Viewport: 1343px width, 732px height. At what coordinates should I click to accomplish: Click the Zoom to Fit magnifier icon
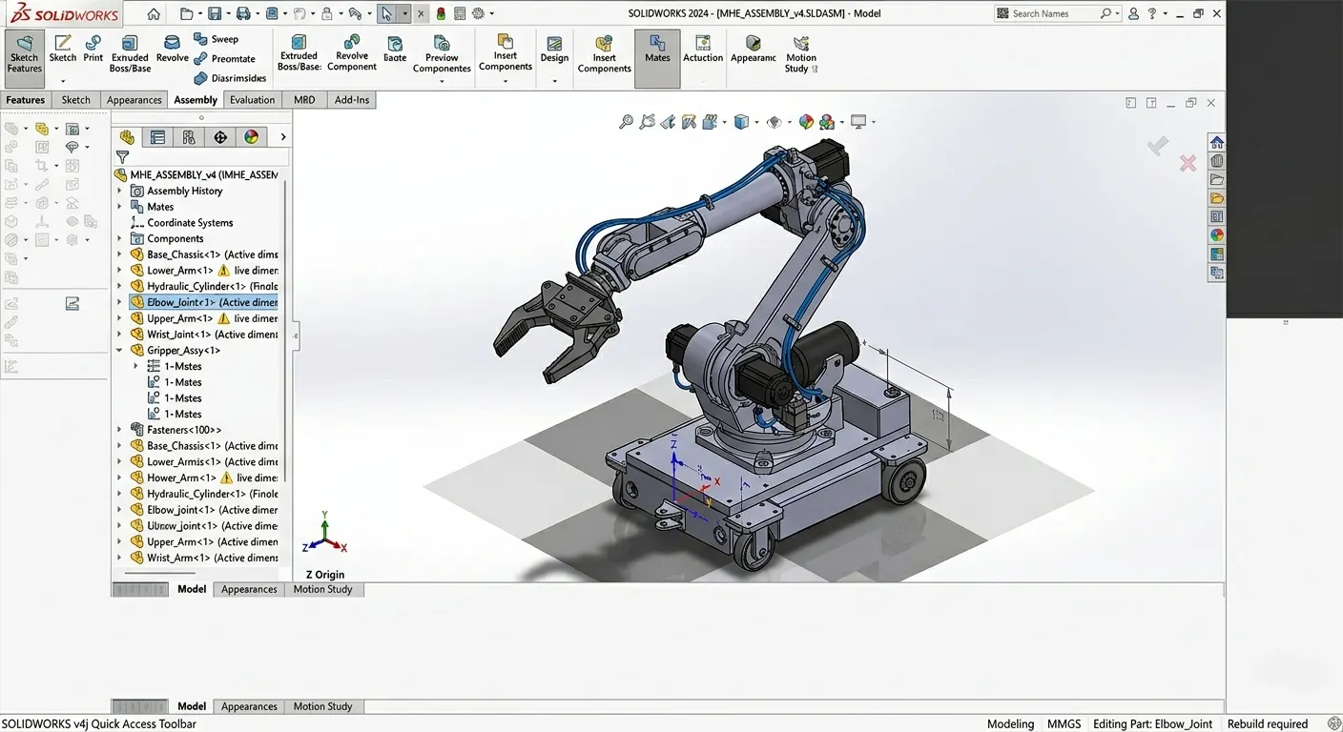tap(626, 122)
